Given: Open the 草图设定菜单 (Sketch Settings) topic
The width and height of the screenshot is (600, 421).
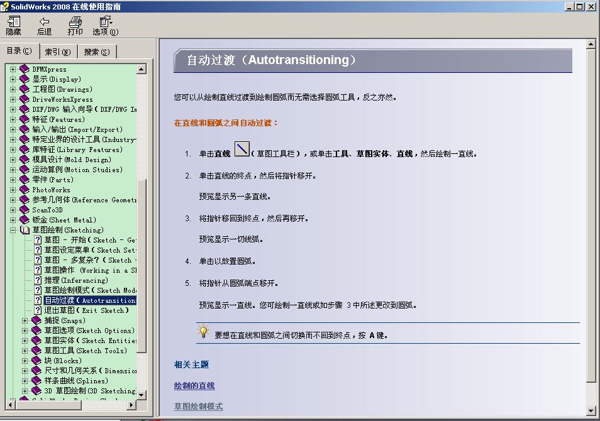Looking at the screenshot, I should (90, 250).
